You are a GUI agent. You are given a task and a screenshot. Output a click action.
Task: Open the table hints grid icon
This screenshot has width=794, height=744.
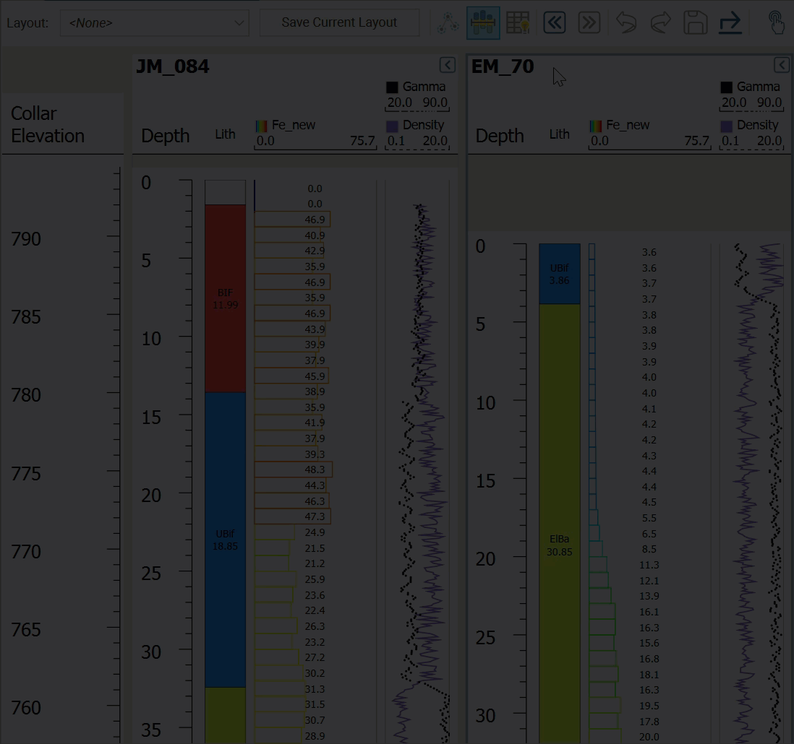518,23
